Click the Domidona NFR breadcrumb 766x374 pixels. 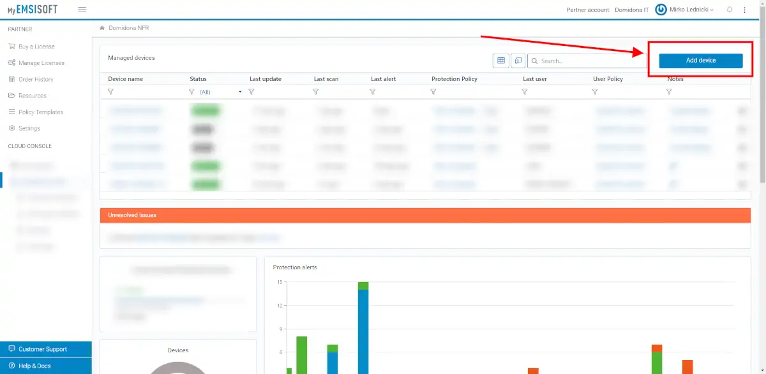pyautogui.click(x=129, y=28)
